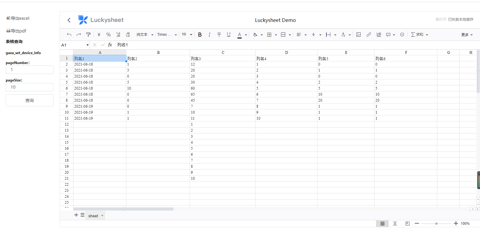Viewport: 480px width, 229px height.
Task: Toggle italic formatting
Action: pyautogui.click(x=209, y=35)
